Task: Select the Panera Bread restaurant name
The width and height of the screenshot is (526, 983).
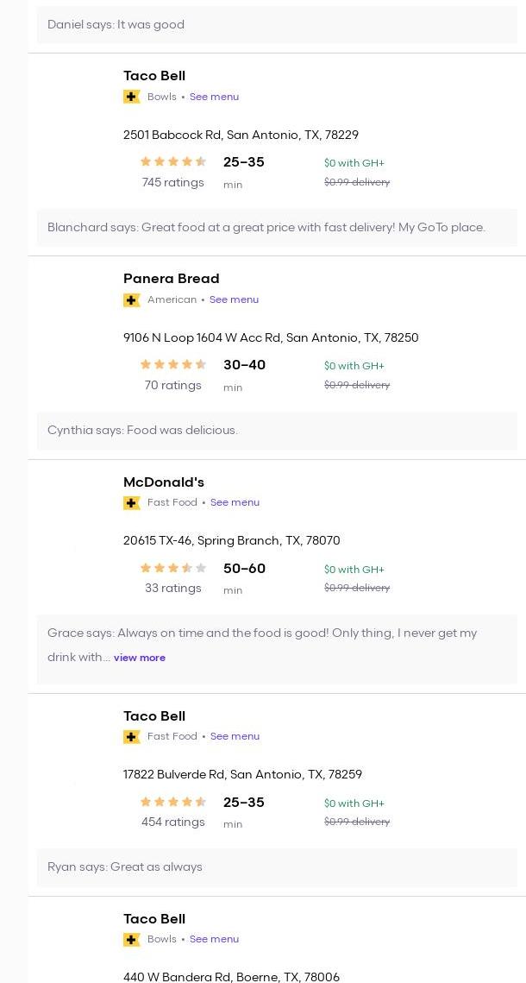Action: [x=172, y=279]
